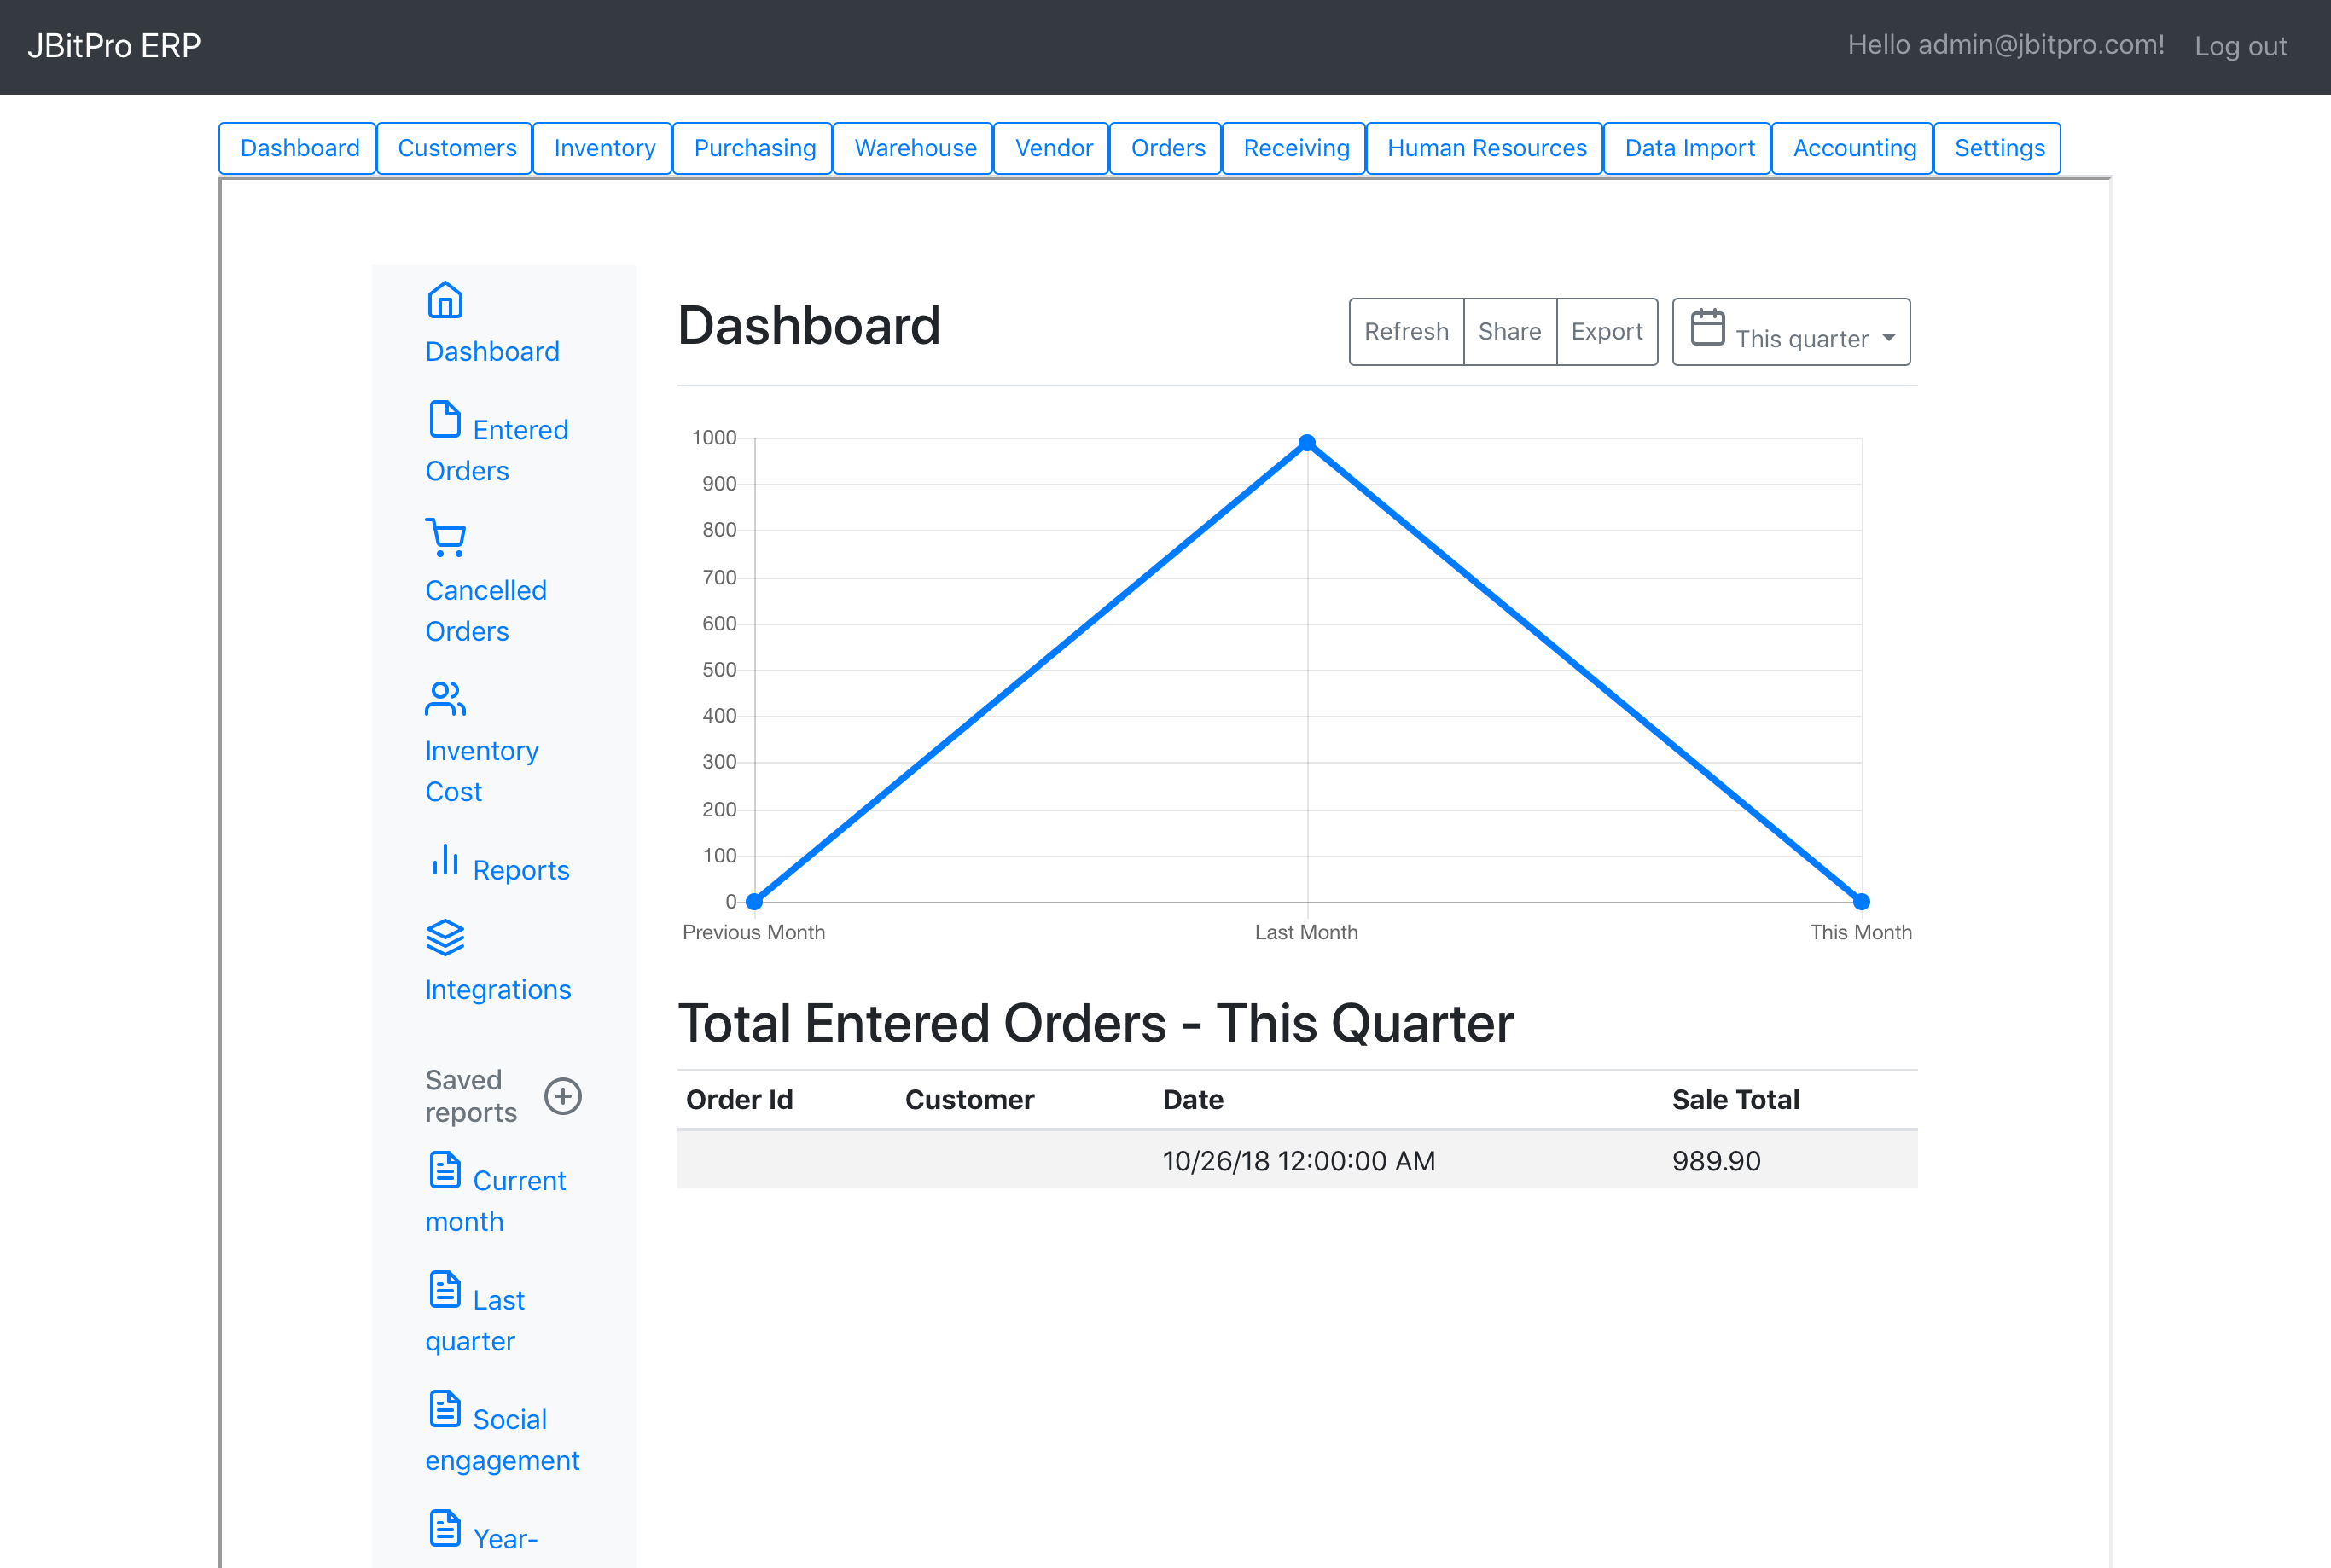The height and width of the screenshot is (1568, 2331).
Task: Click the document icon beside Year-
Action: [x=445, y=1528]
